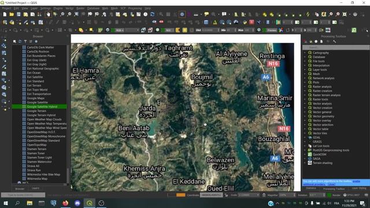Expand the GDAL provider group
This screenshot has width=370, height=208.
pyautogui.click(x=305, y=138)
